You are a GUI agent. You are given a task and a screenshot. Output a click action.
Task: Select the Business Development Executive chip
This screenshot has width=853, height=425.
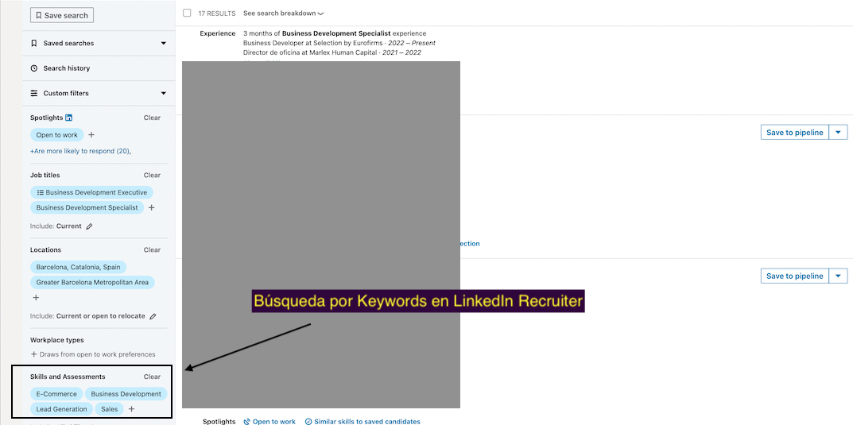[x=92, y=192]
